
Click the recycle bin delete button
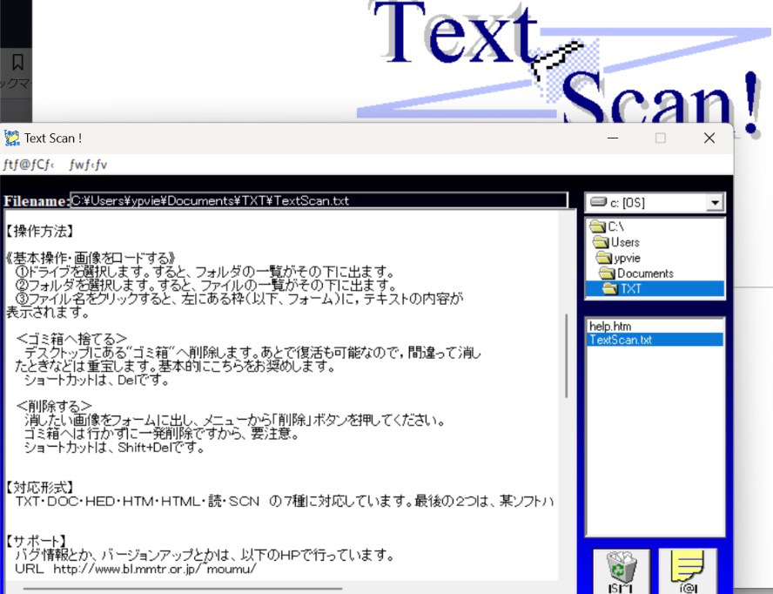(x=622, y=571)
